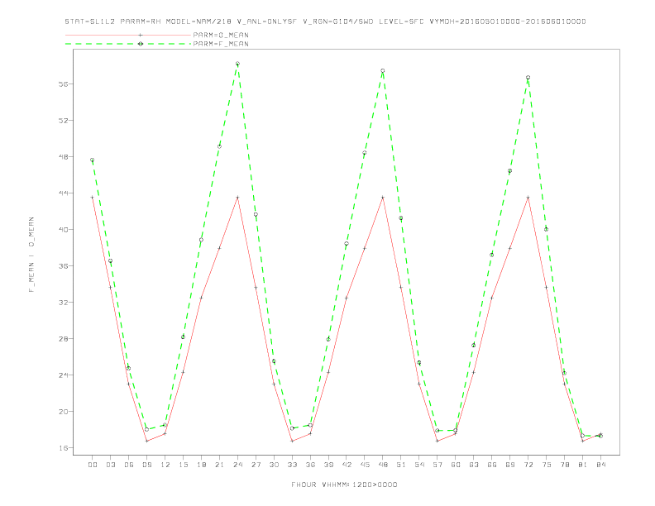Click the x-axis tick label 78
Image resolution: width=655 pixels, height=506 pixels.
(x=564, y=465)
